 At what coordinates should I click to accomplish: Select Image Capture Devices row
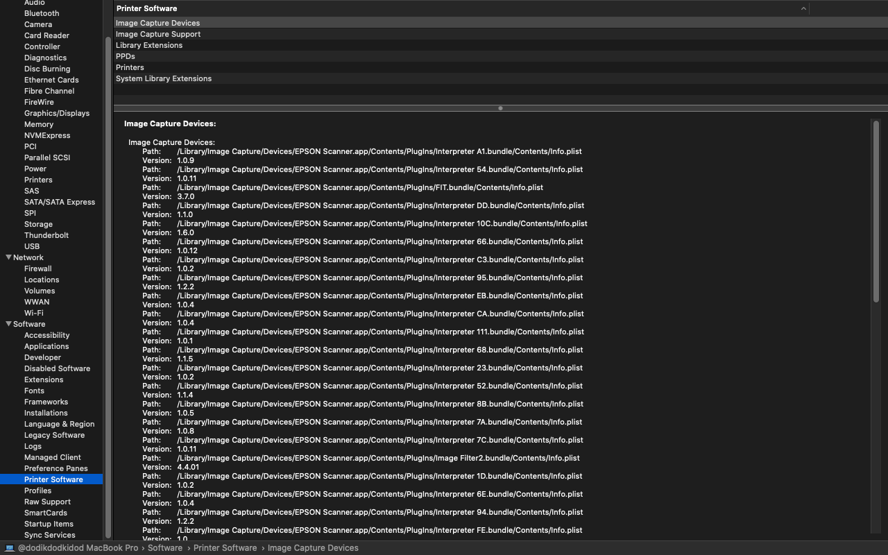point(501,23)
